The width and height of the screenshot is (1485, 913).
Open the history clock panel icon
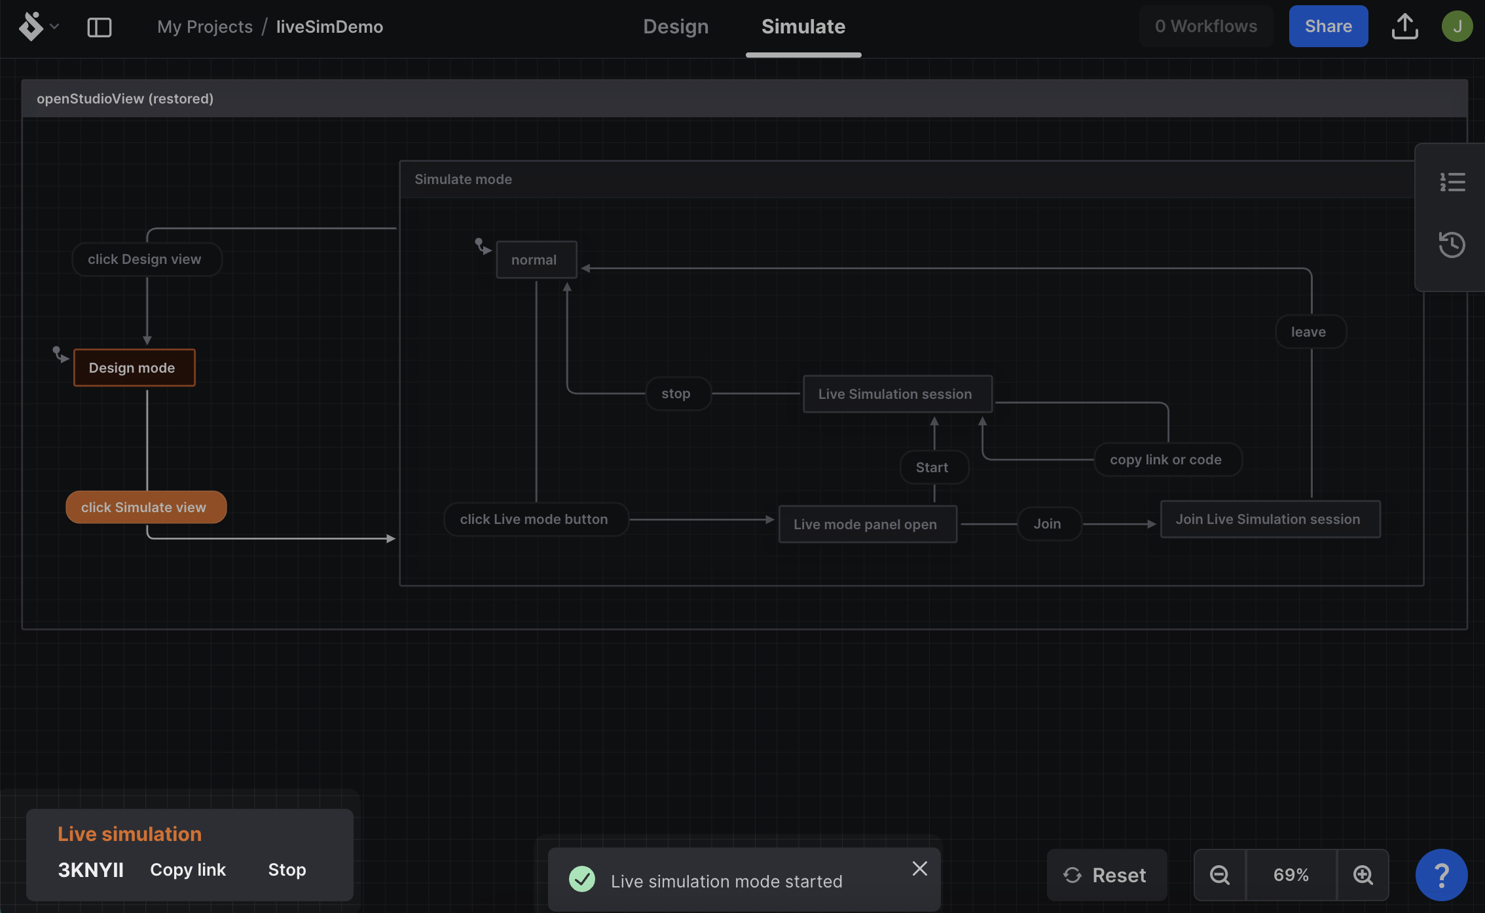pos(1452,245)
